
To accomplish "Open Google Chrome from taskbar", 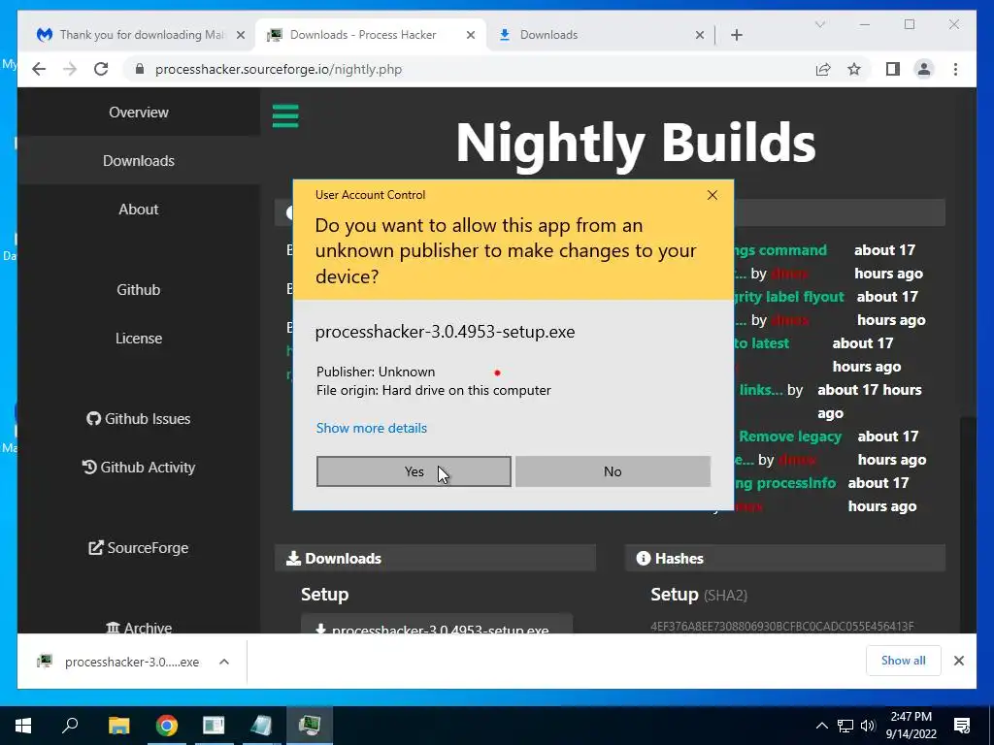I will tap(166, 726).
